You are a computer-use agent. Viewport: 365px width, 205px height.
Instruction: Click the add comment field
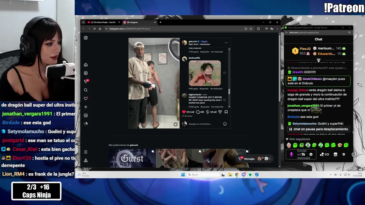click(x=205, y=124)
